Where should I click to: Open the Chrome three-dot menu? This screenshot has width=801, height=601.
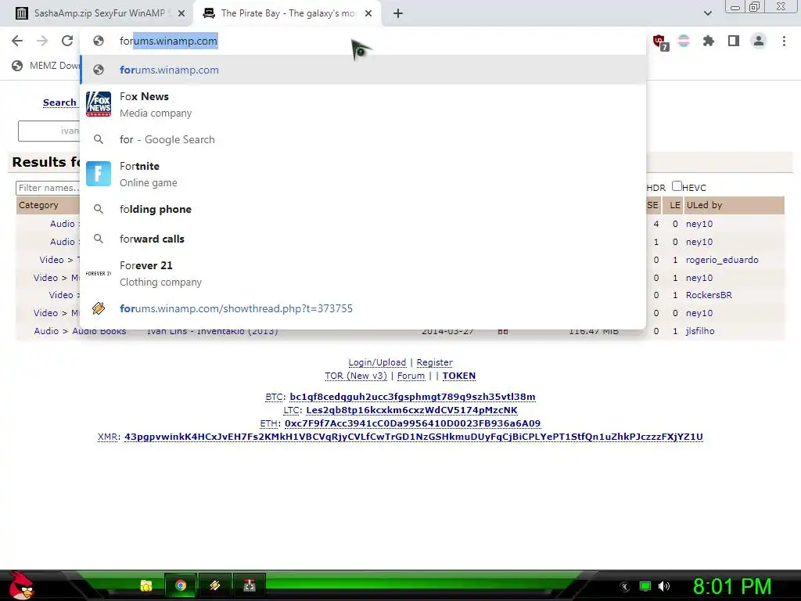784,41
